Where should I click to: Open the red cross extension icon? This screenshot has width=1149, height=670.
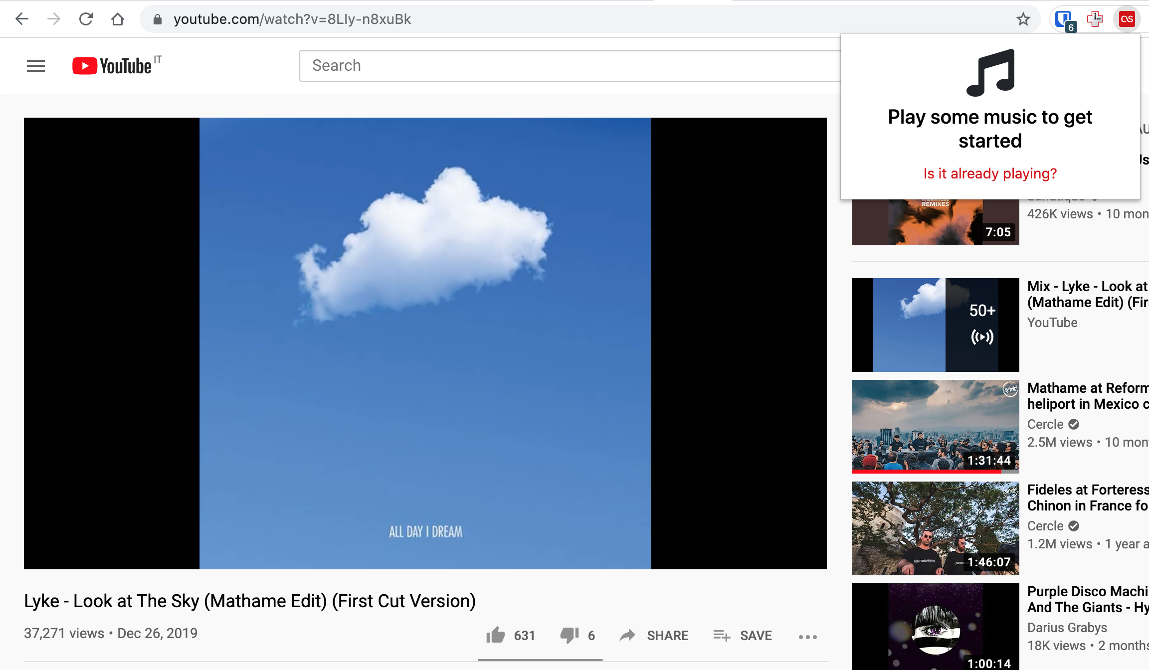[1095, 19]
